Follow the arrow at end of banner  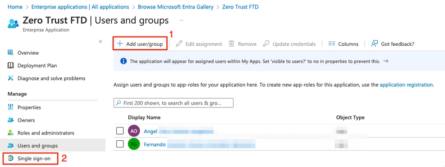click(385, 61)
